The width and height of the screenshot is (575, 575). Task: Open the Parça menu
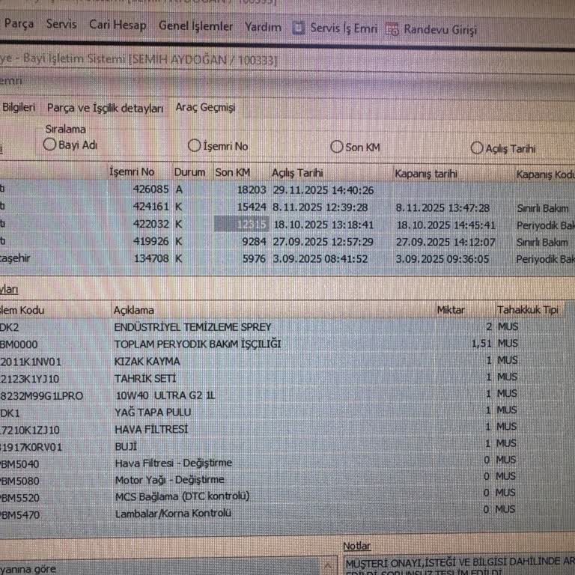[19, 23]
